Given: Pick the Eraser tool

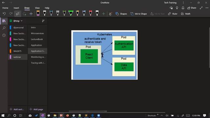Looking at the screenshot, I should coord(38,13).
